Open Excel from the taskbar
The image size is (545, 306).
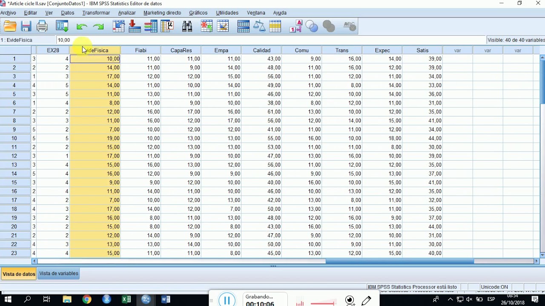pos(126,300)
